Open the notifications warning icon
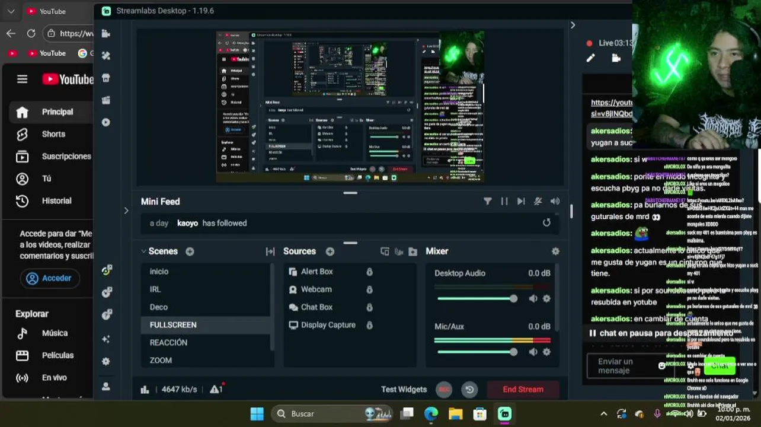761x427 pixels. (x=217, y=389)
